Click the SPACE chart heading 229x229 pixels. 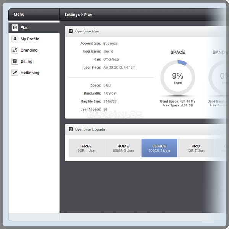178,52
